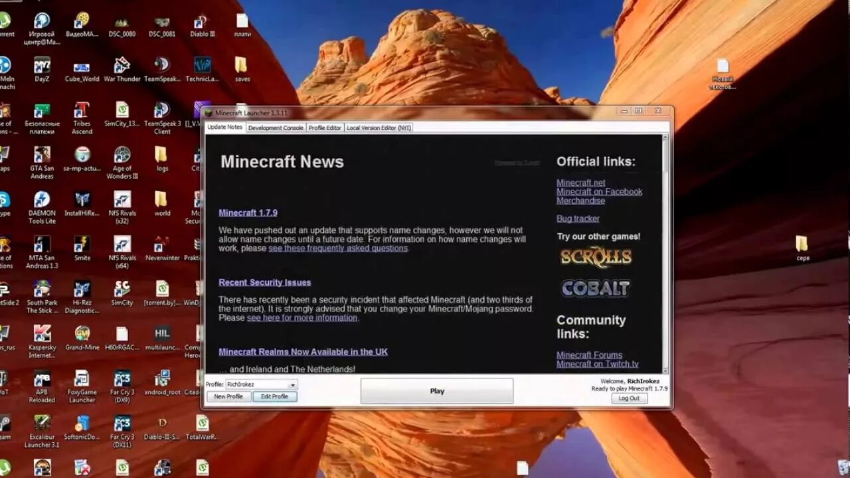Open the Minecraft 1.7.9 headline link
The image size is (850, 478).
[x=248, y=213]
